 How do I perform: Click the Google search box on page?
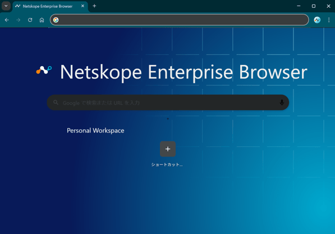[168, 103]
